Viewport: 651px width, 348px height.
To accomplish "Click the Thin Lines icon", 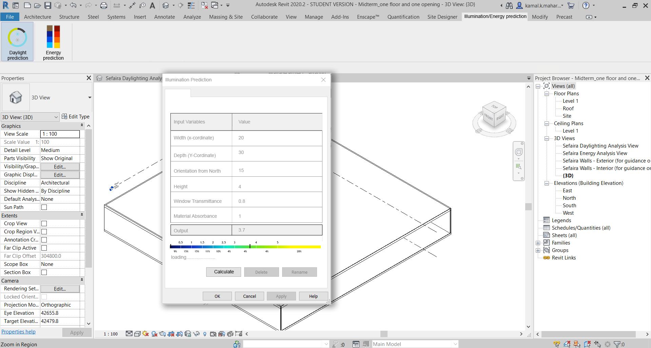I will pyautogui.click(x=191, y=5).
